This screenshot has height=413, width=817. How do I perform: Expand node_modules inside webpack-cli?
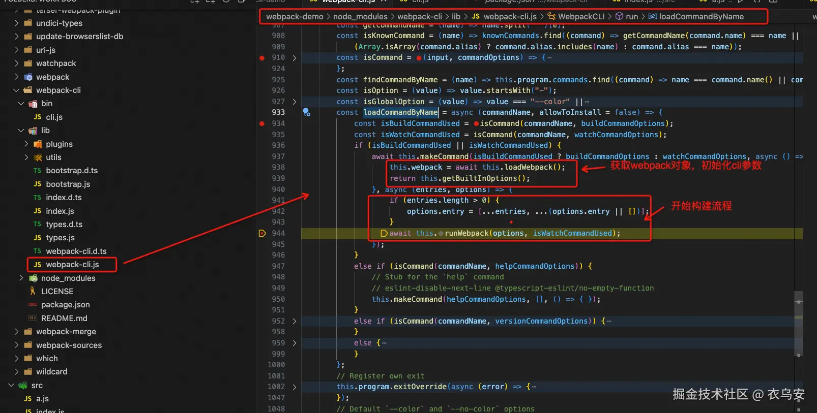[21, 278]
